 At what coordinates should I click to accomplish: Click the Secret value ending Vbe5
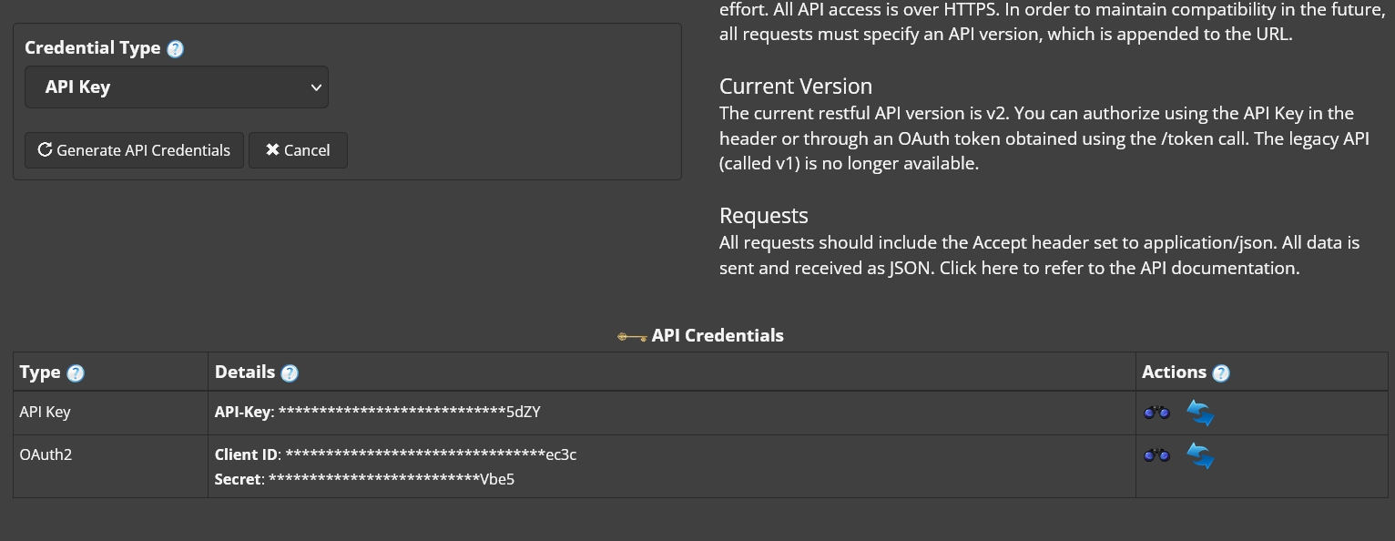[x=392, y=479]
